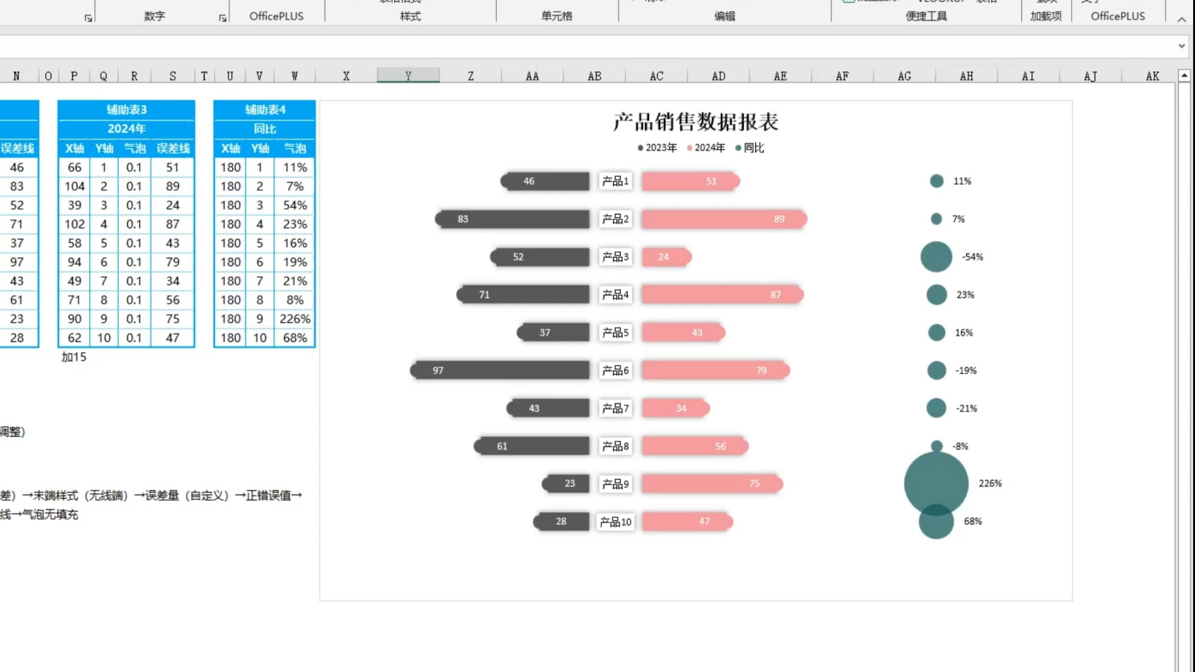Collapse the ribbon with the chevron
The height and width of the screenshot is (672, 1195).
(1182, 20)
